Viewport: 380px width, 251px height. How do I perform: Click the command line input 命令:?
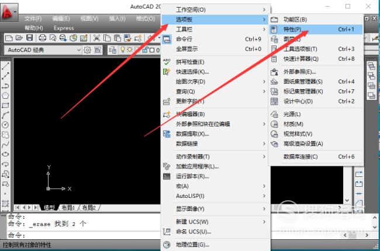tap(84, 235)
